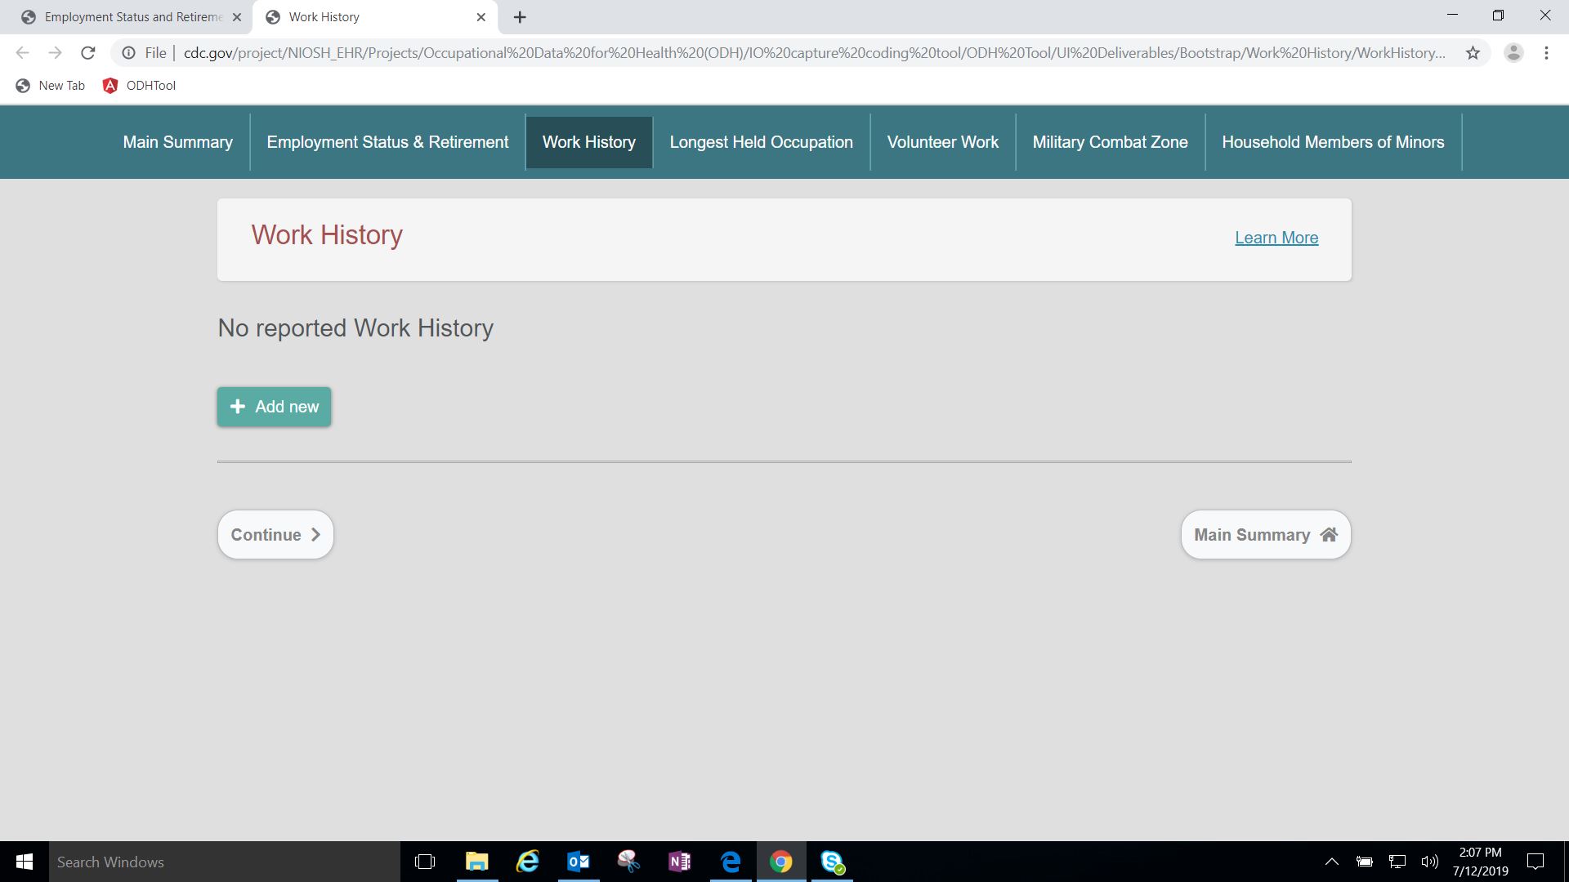Open Outlook from the taskbar

(x=578, y=862)
